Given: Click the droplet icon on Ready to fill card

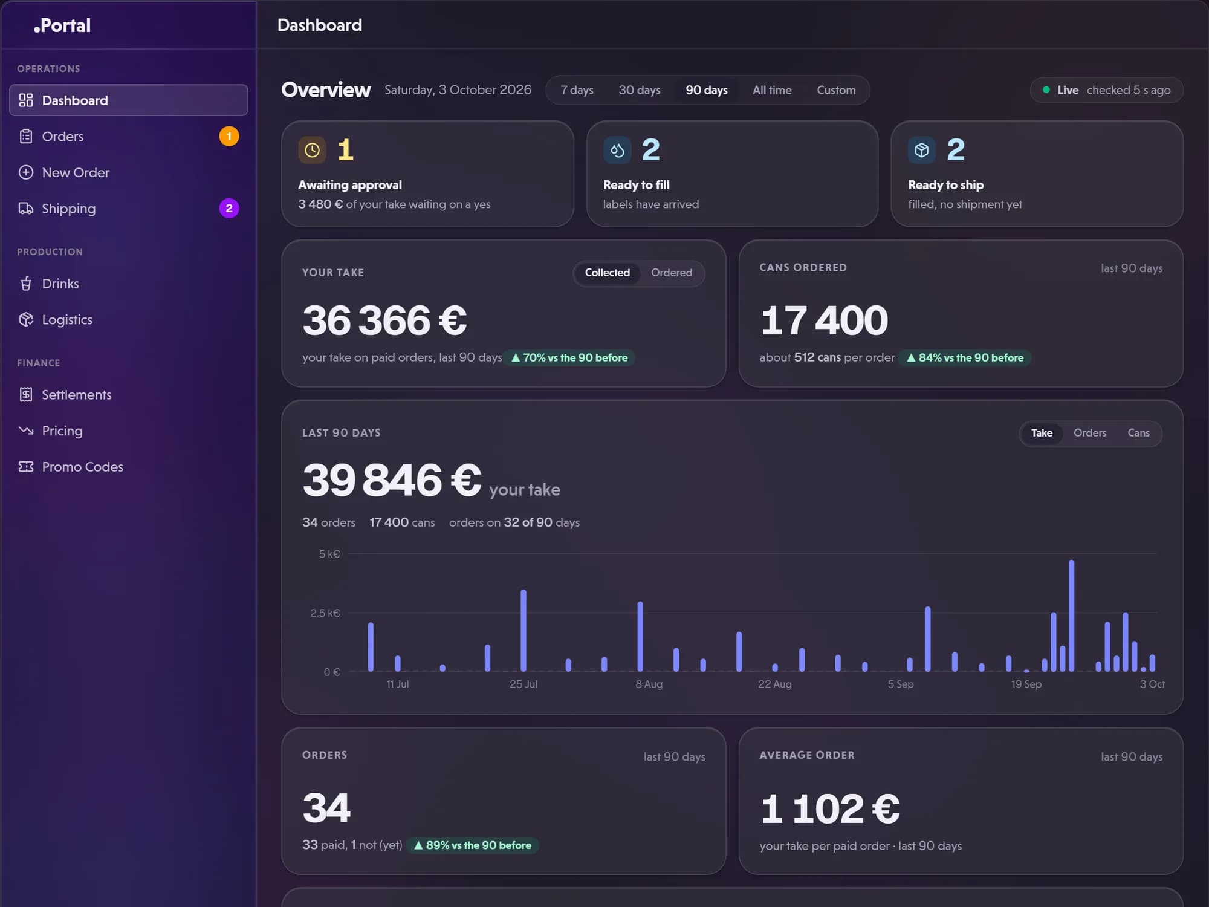Looking at the screenshot, I should pyautogui.click(x=617, y=150).
